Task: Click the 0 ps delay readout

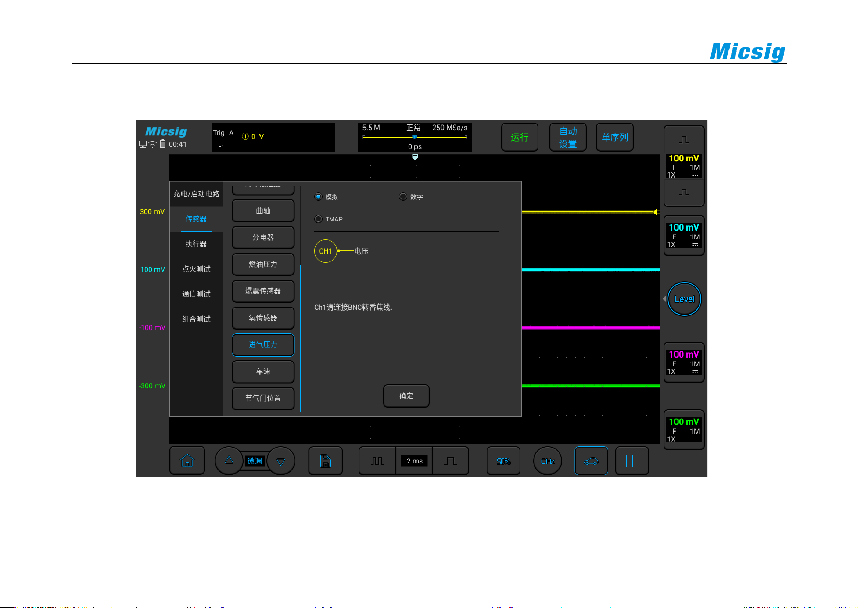Action: 415,147
